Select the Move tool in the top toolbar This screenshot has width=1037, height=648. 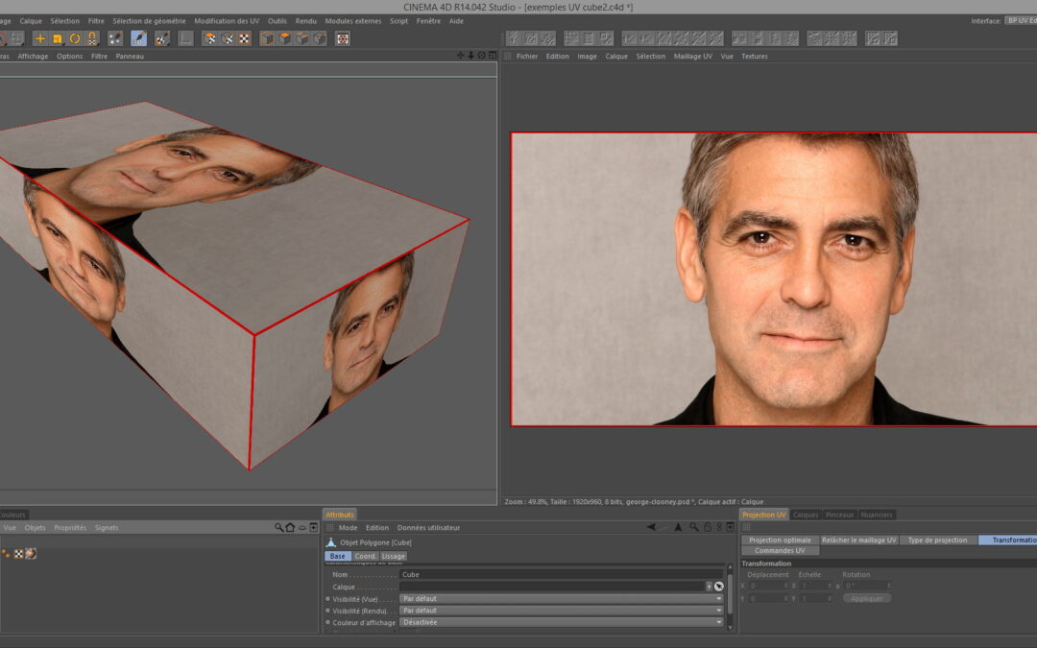(x=39, y=38)
